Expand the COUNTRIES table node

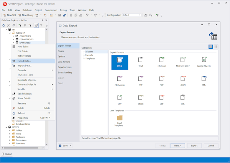tap(13, 36)
